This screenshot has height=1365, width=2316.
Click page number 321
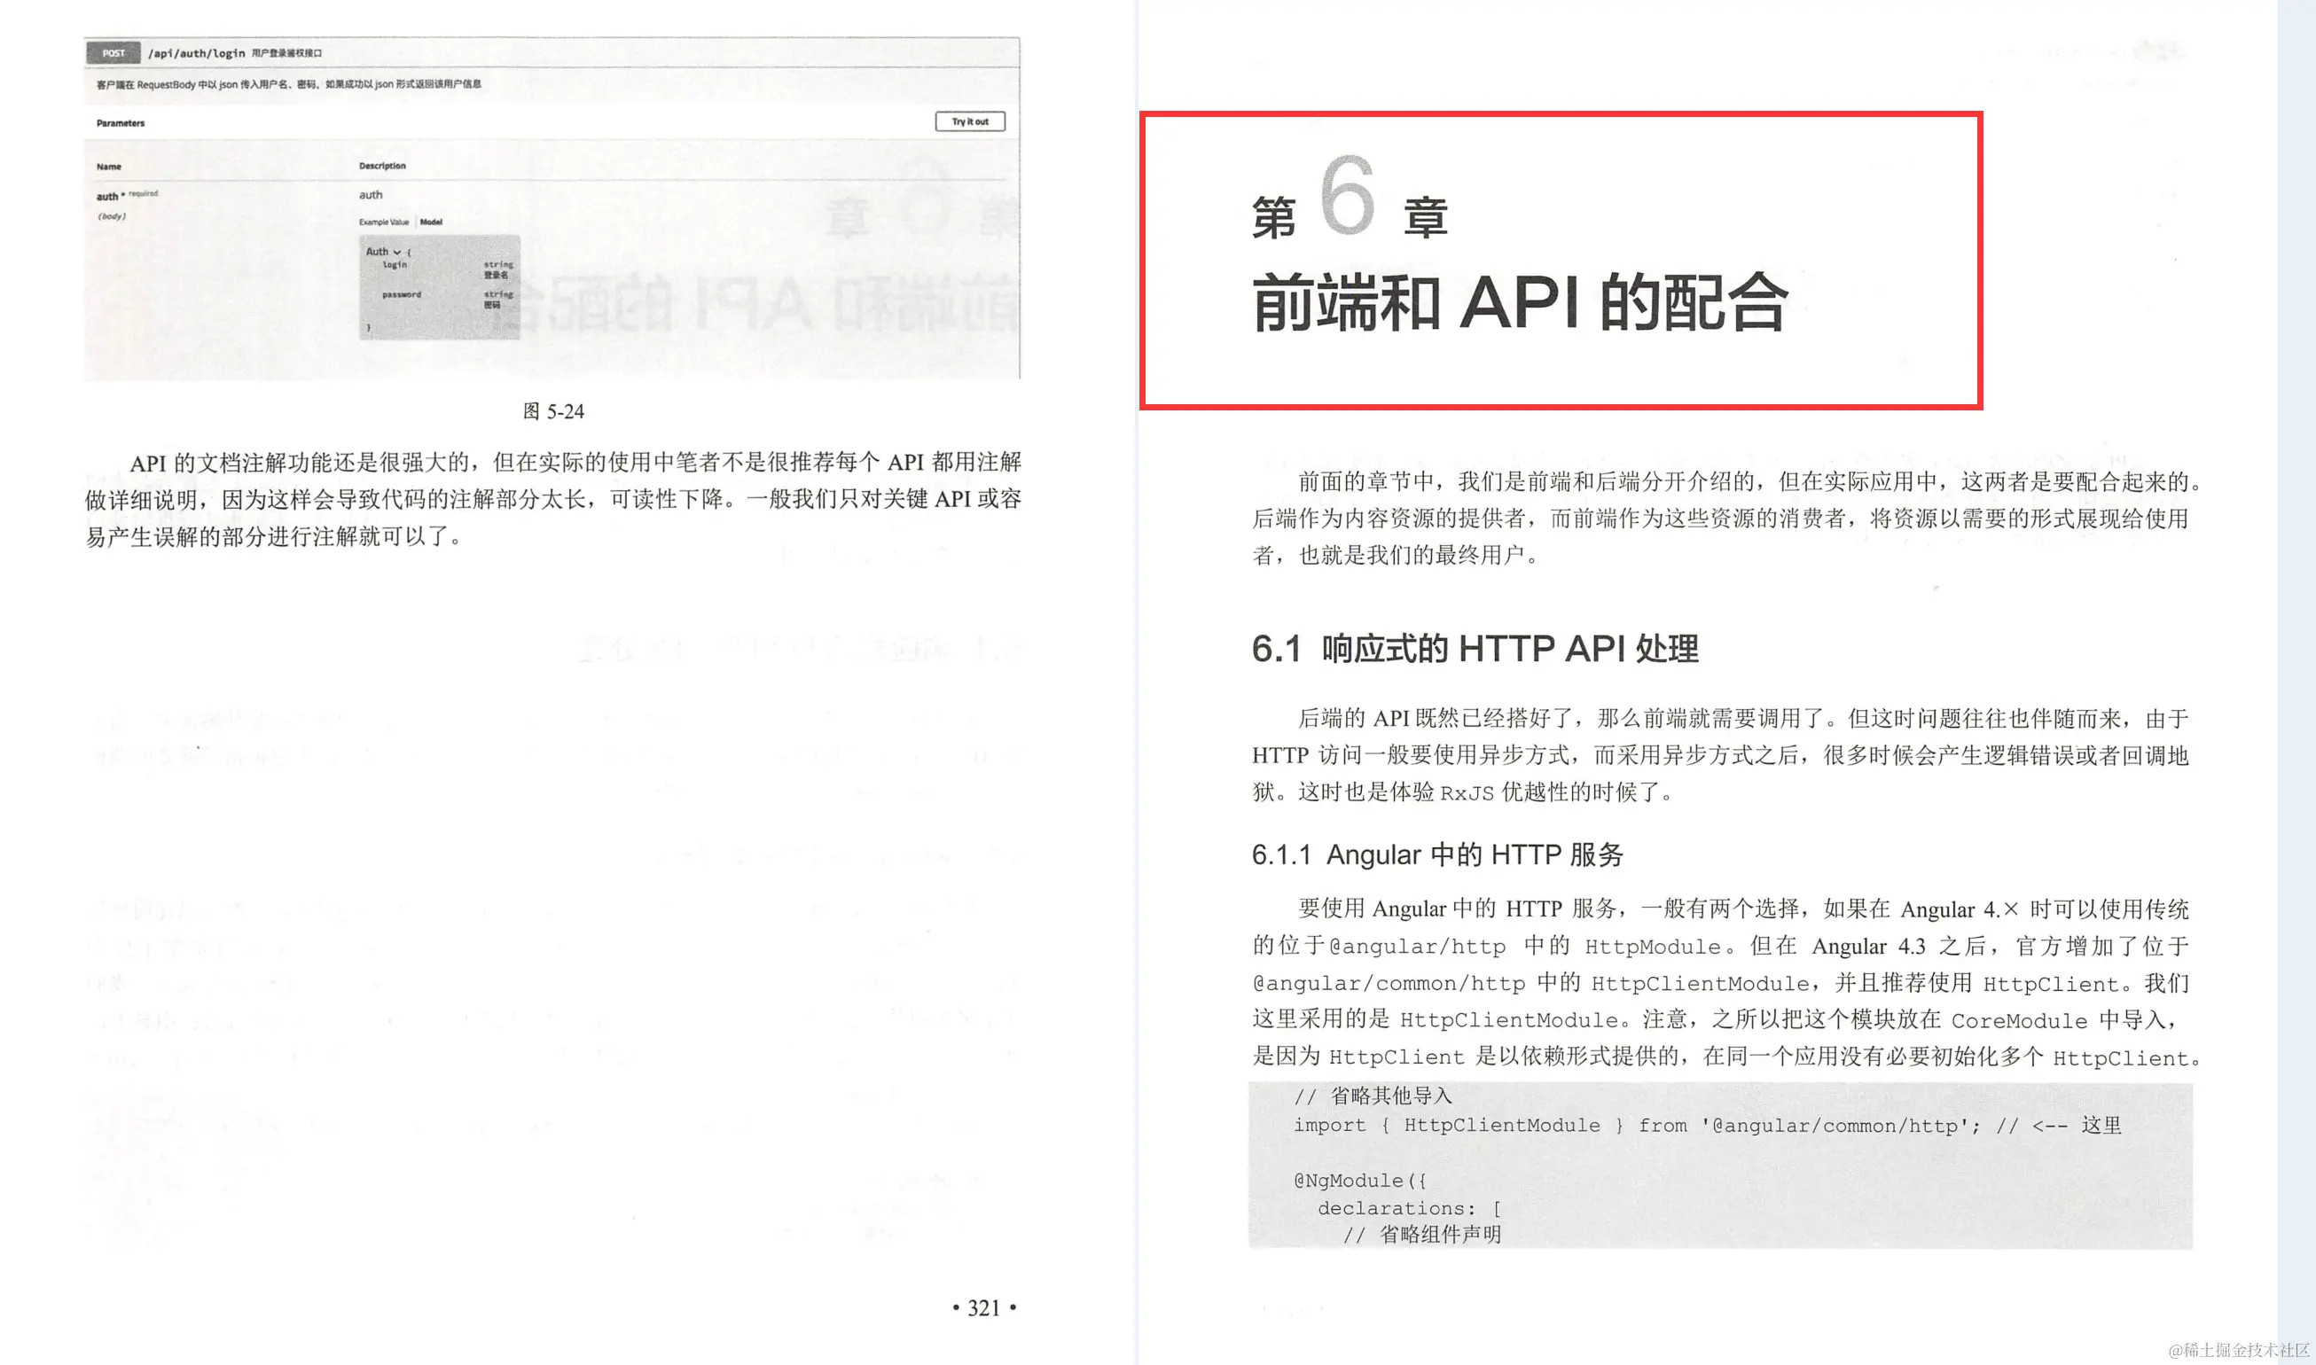click(983, 1307)
